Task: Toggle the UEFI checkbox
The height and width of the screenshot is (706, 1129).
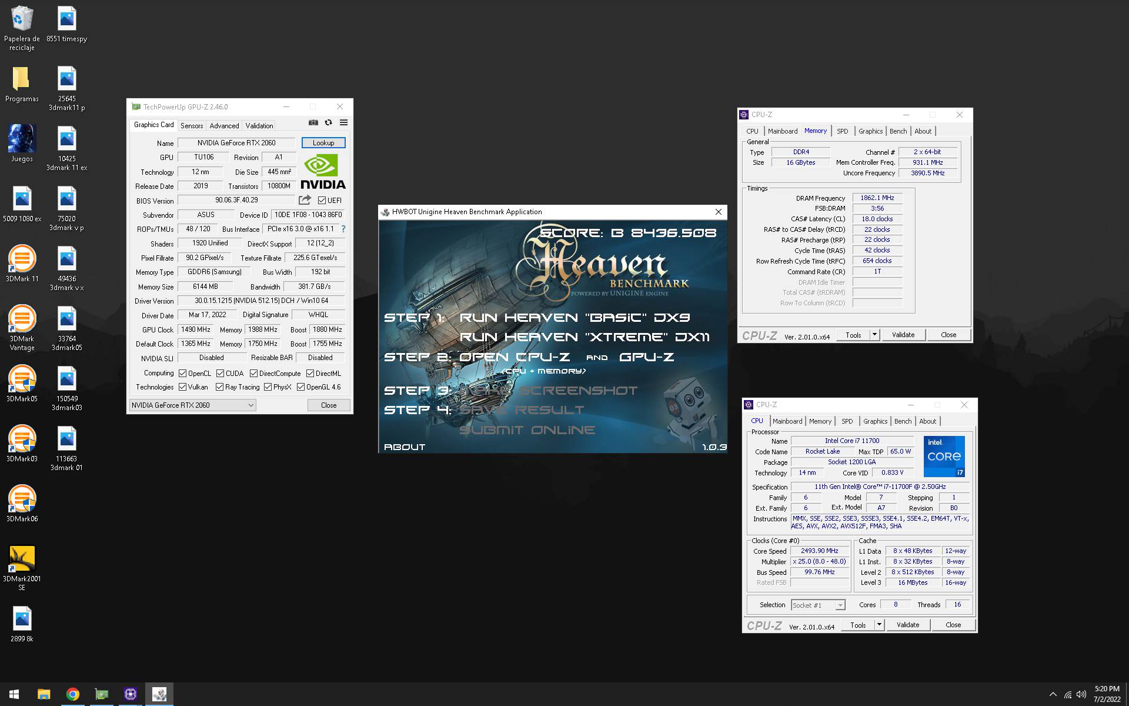Action: pyautogui.click(x=322, y=200)
